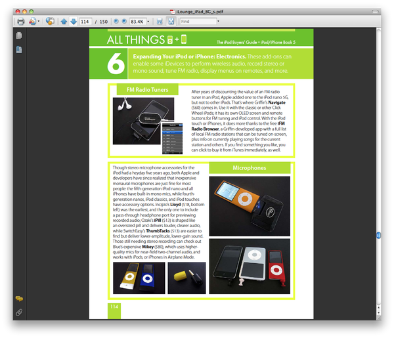Open the Comments panel icon
Viewport: 394px width, 338px height.
(19, 299)
